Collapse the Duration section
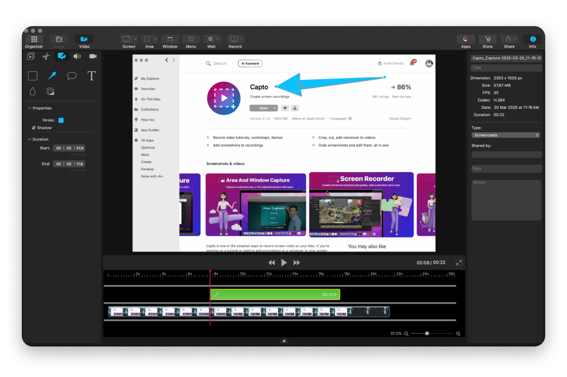 click(x=29, y=139)
